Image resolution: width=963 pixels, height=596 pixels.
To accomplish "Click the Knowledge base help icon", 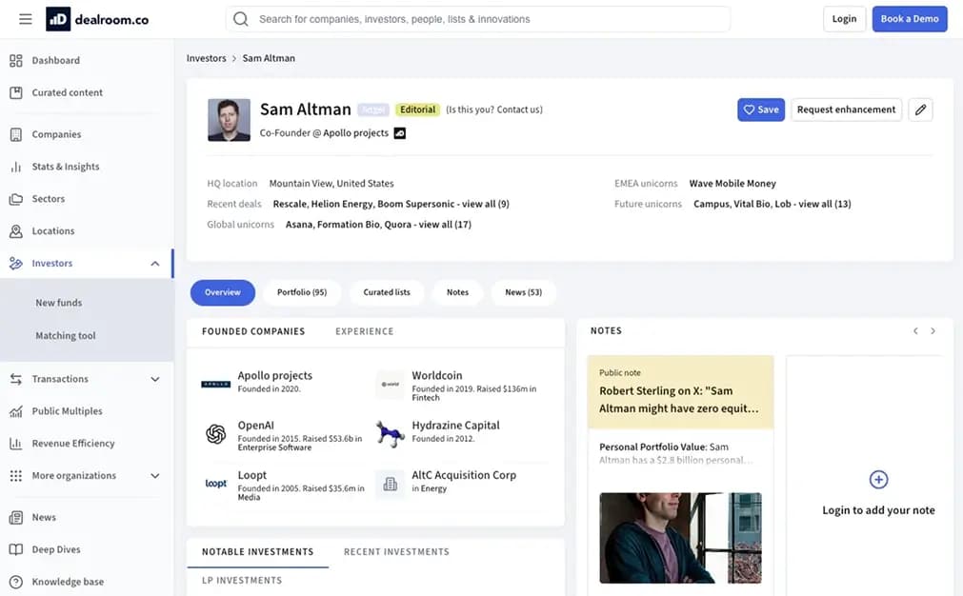I will point(16,582).
